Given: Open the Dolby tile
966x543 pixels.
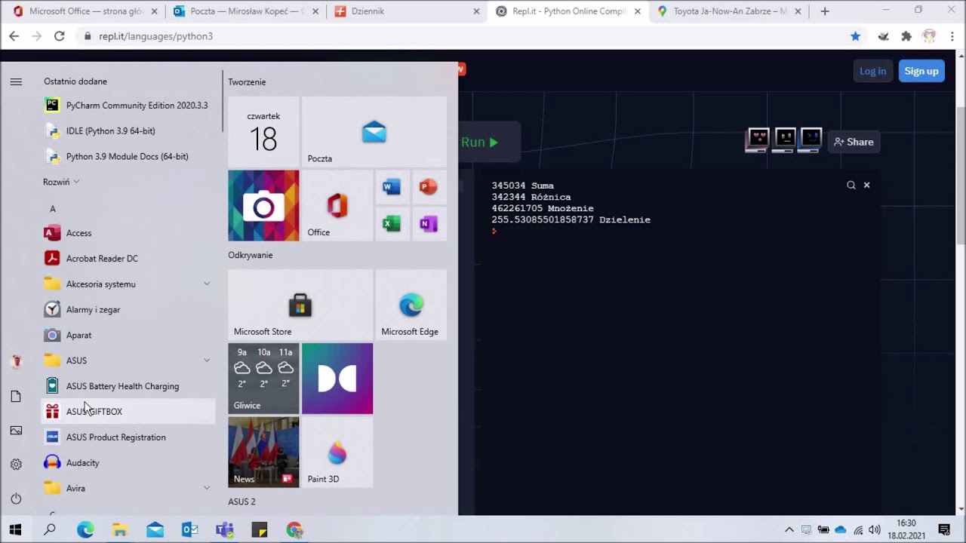Looking at the screenshot, I should pyautogui.click(x=337, y=379).
